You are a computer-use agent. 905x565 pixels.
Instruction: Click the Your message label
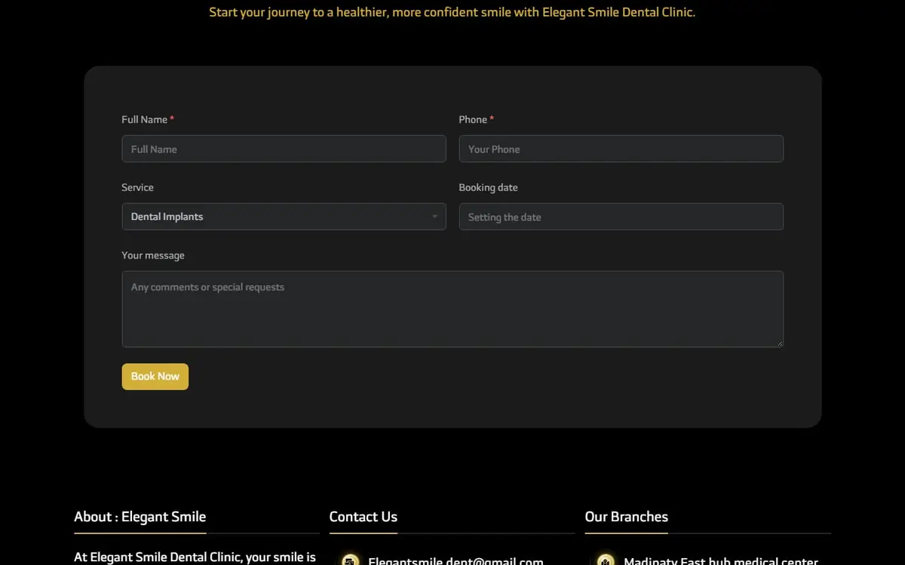pos(153,255)
